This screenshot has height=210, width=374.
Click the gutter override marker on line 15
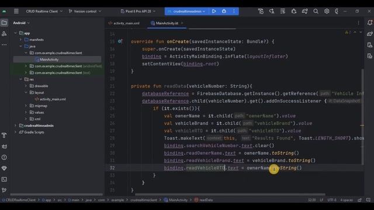tap(120, 41)
